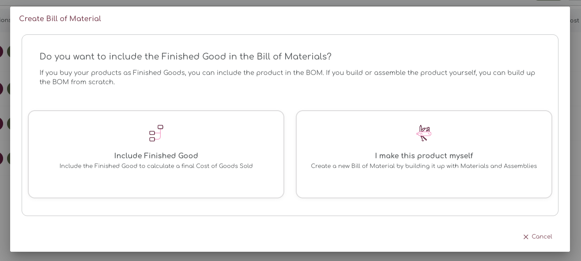Click the X icon beside Cancel
The height and width of the screenshot is (261, 581).
click(525, 237)
